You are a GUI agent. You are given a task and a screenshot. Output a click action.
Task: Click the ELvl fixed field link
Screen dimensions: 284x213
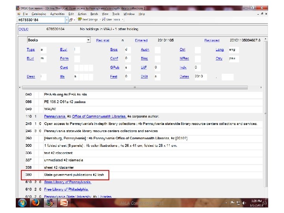[64, 49]
